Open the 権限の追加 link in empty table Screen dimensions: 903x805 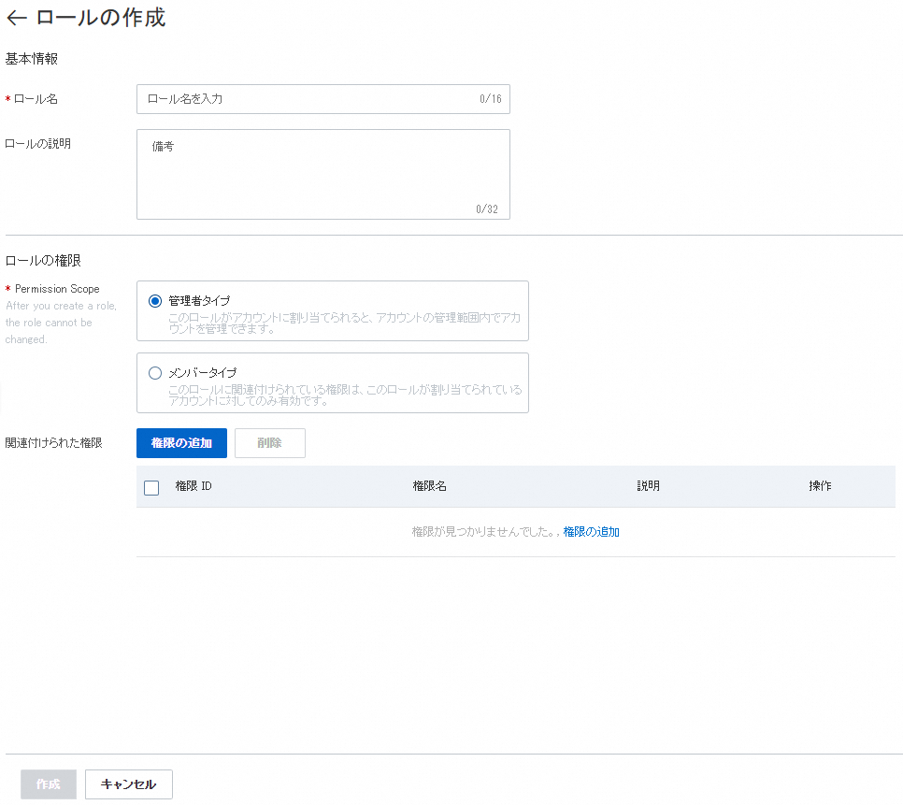point(591,531)
